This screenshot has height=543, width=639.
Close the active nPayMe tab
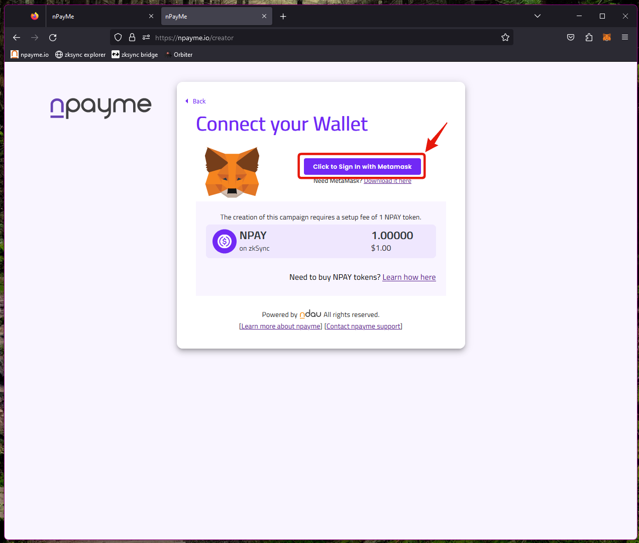(264, 17)
